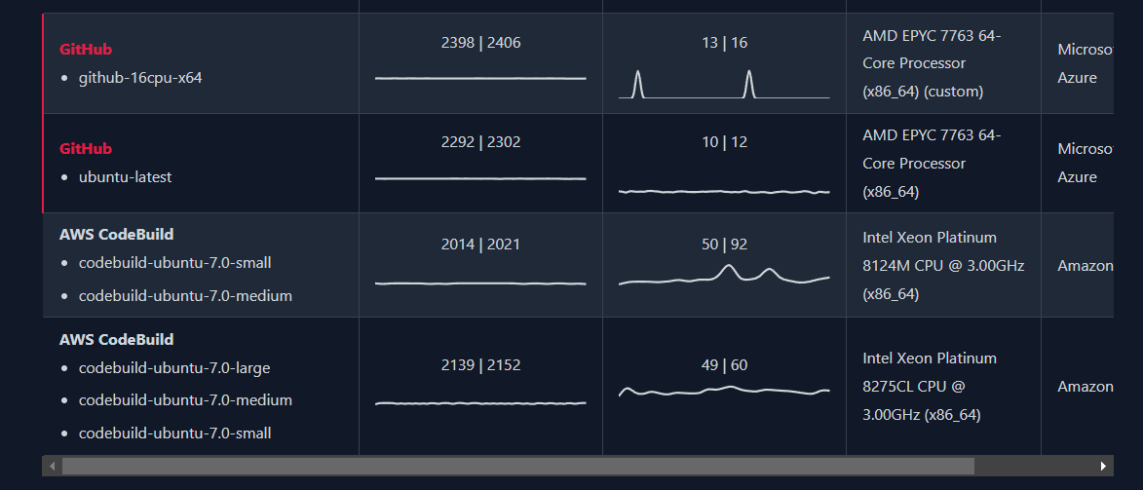Click the sparkline under 2398 | 2406

tap(481, 78)
